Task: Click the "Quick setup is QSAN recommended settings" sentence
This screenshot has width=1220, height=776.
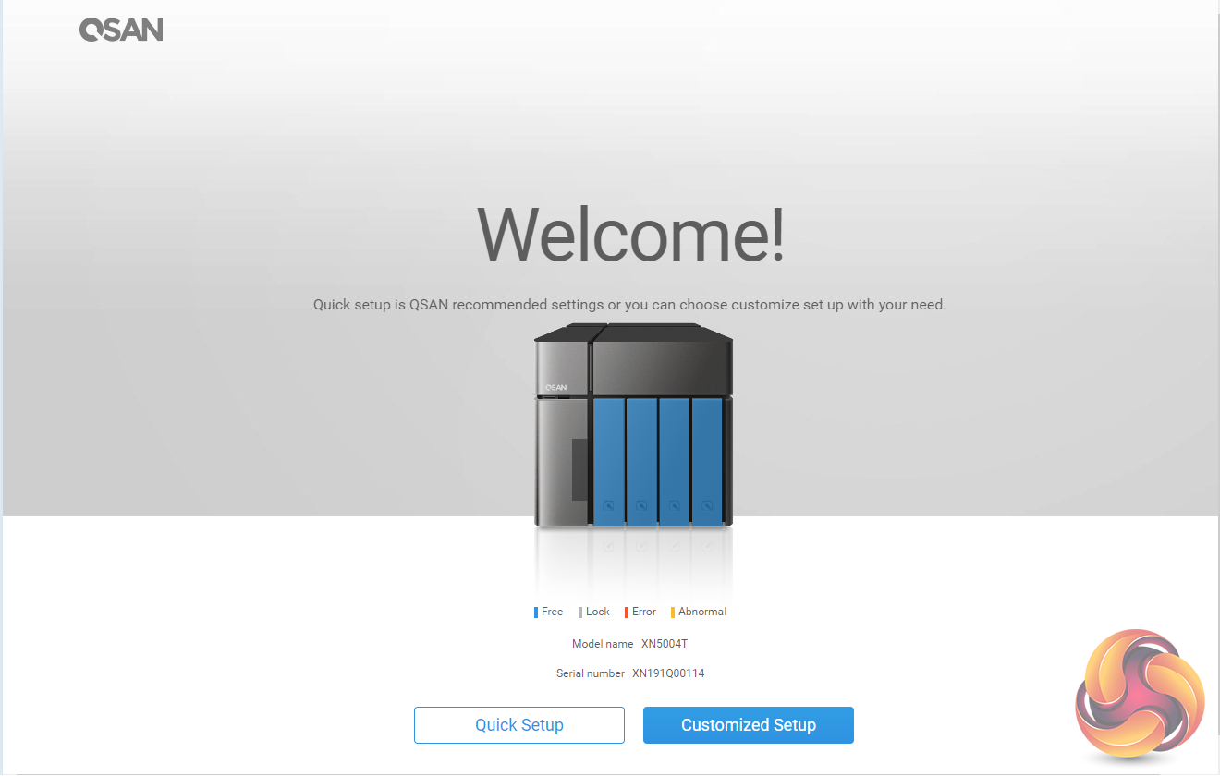Action: [x=629, y=305]
